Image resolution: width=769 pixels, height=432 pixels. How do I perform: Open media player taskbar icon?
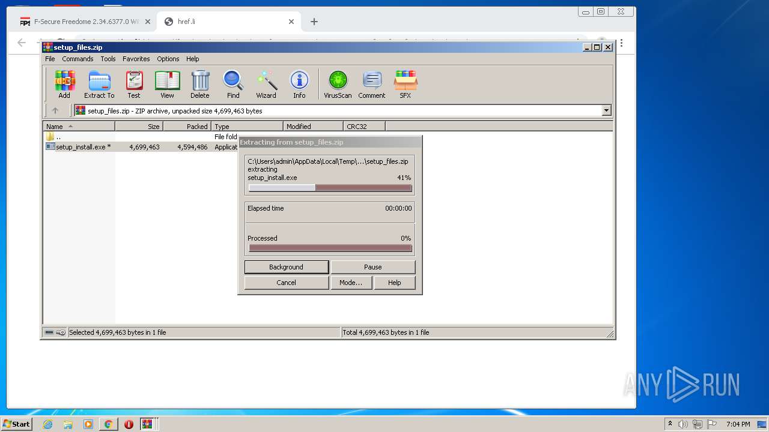pos(88,424)
